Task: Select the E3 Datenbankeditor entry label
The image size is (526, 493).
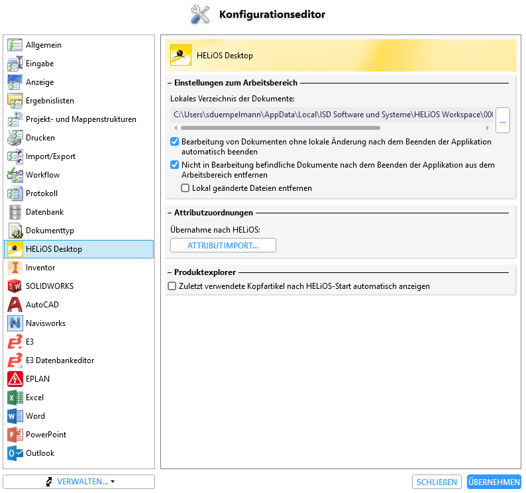Action: tap(60, 360)
